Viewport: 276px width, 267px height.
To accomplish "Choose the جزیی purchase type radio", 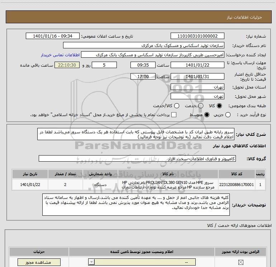I will point(228,115).
